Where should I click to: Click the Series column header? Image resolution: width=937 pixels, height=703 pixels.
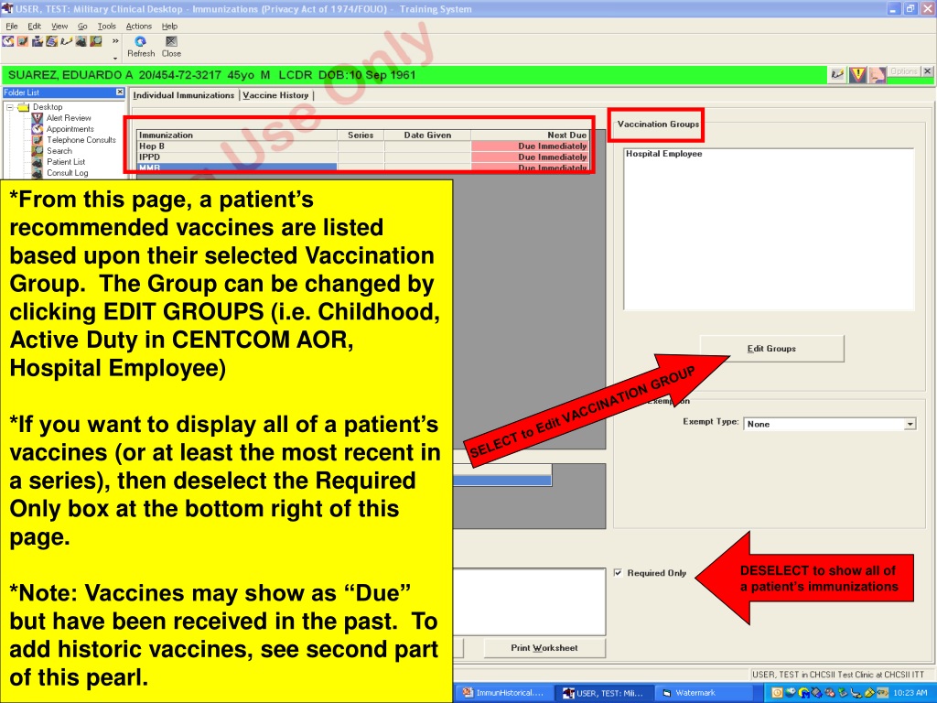click(x=361, y=135)
